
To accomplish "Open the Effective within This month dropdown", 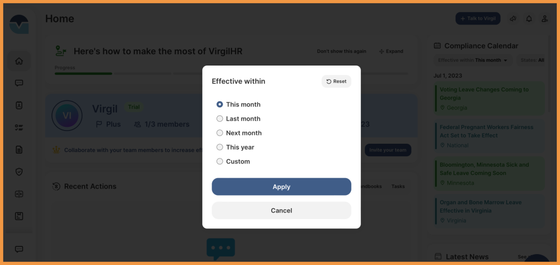I will pos(473,60).
